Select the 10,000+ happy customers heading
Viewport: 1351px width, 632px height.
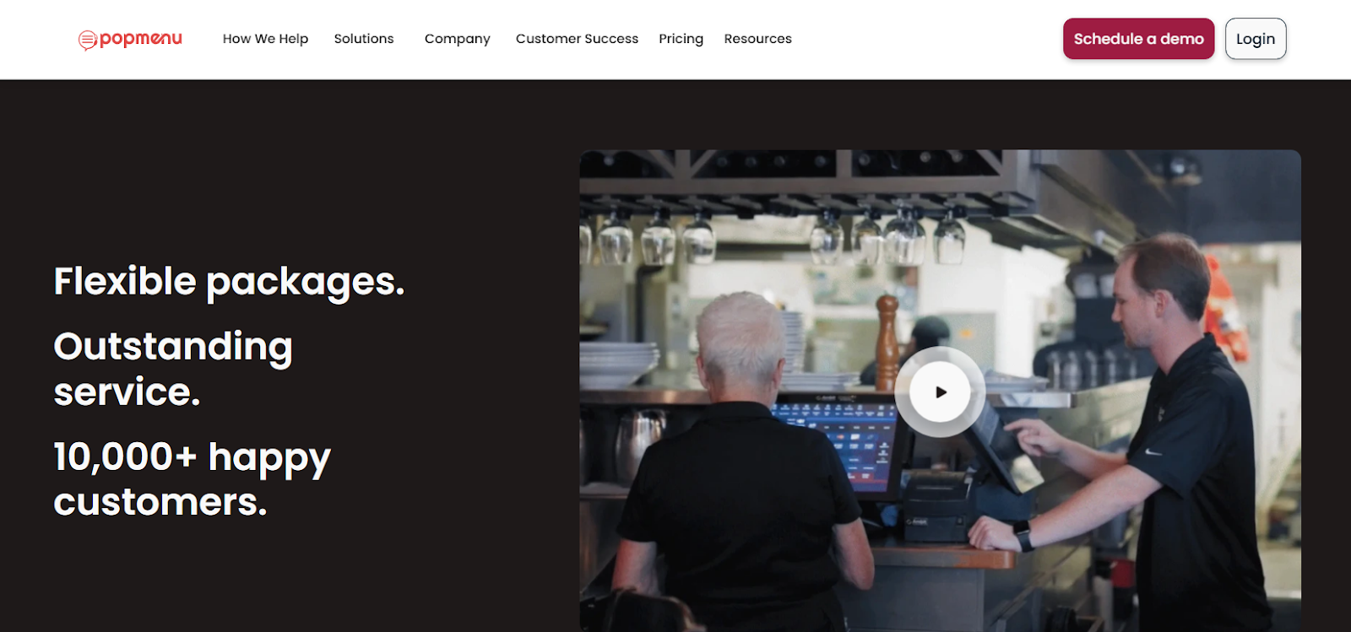tap(192, 478)
